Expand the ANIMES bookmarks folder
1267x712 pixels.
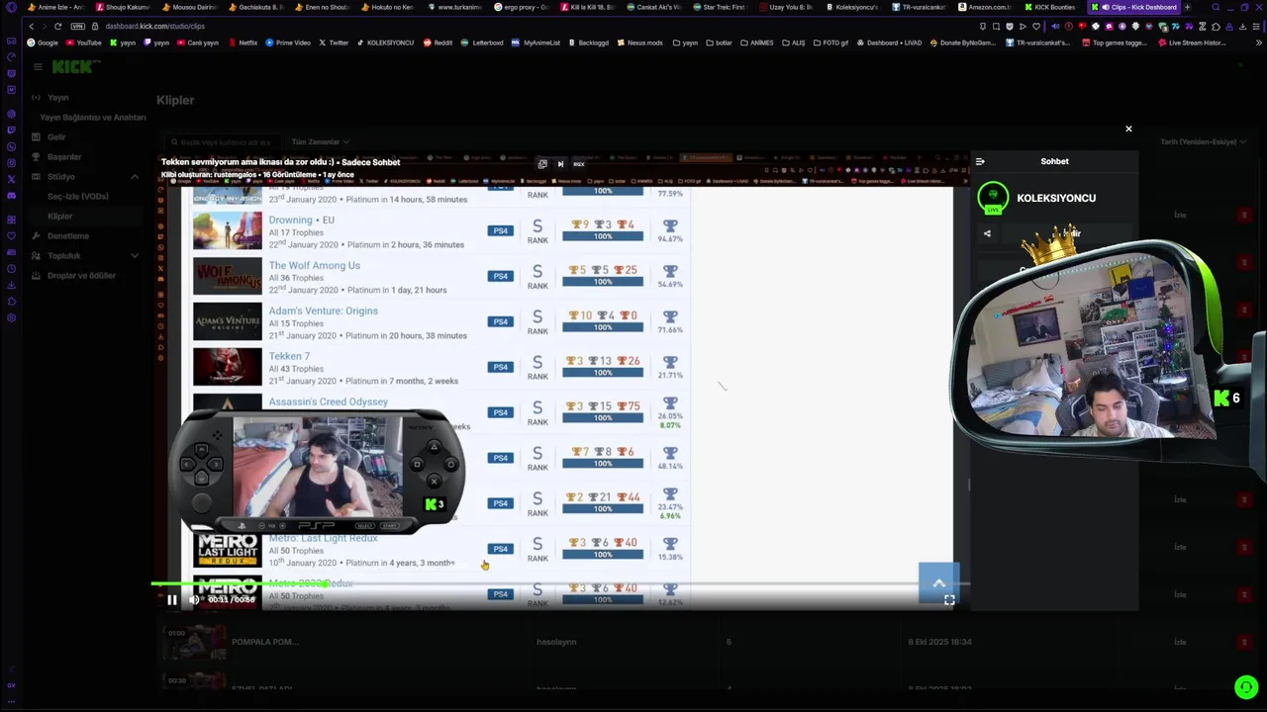(x=756, y=44)
